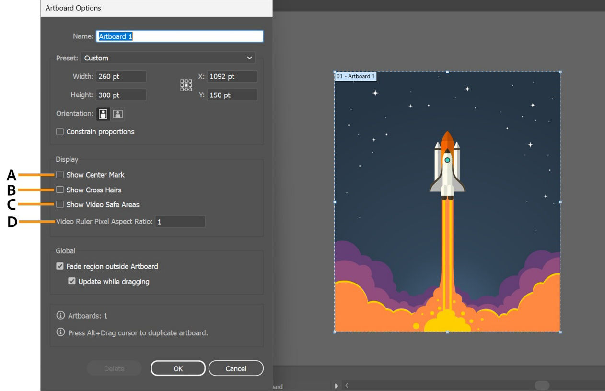
Task: Disable Update while dragging
Action: coord(71,282)
